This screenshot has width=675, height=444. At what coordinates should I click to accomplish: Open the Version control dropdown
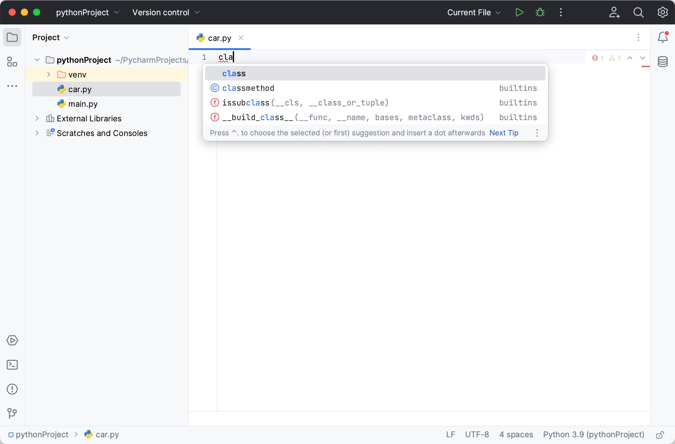tap(166, 13)
